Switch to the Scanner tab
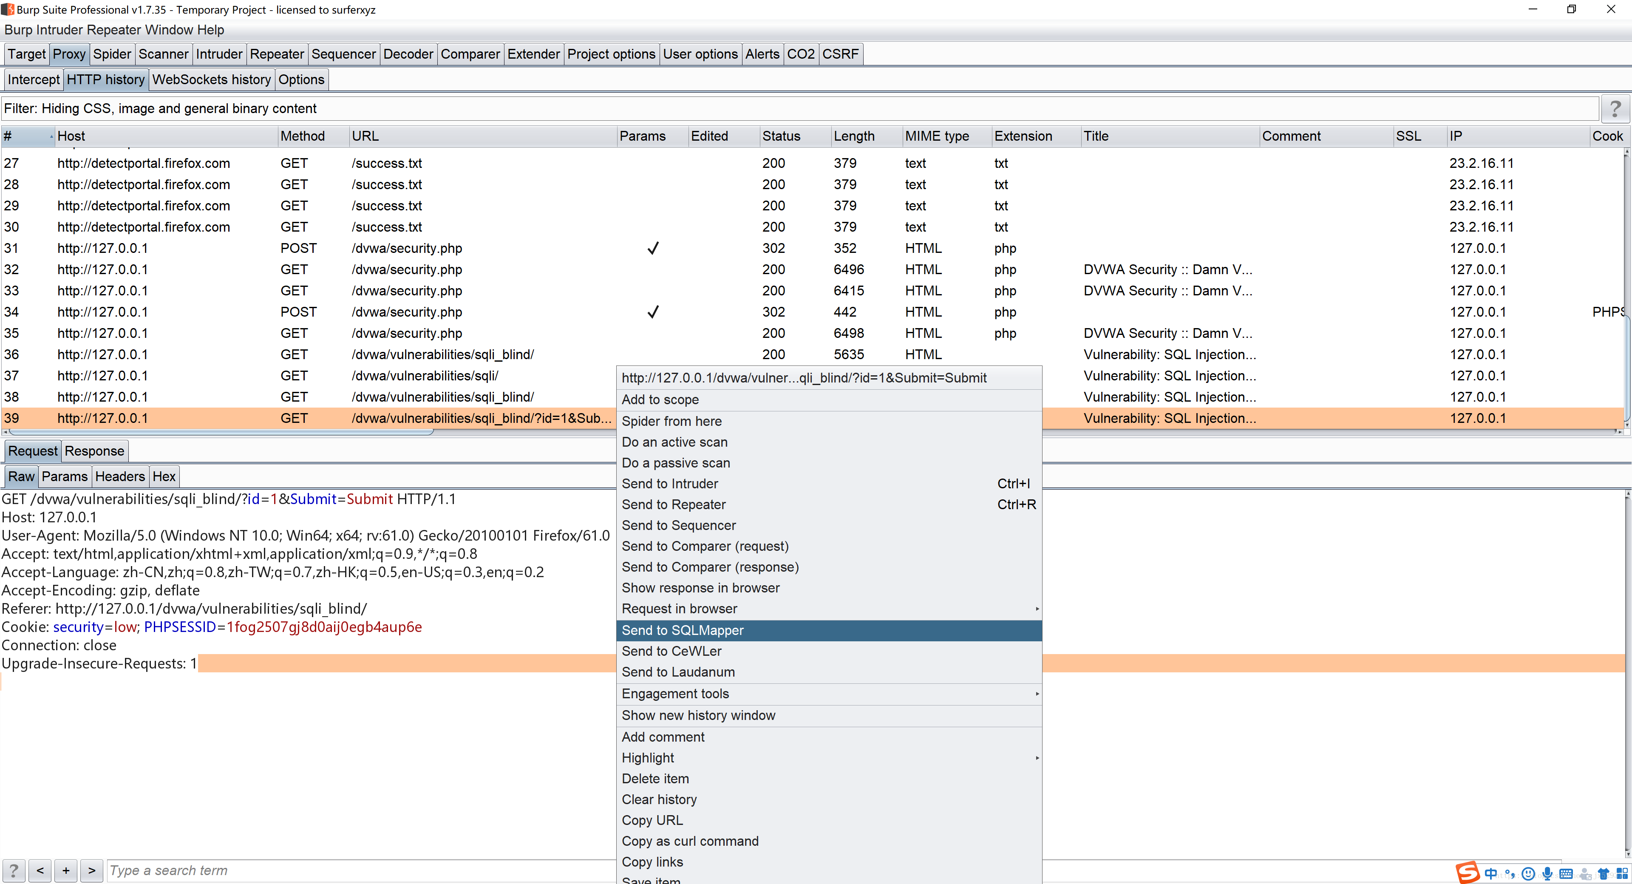 click(164, 54)
